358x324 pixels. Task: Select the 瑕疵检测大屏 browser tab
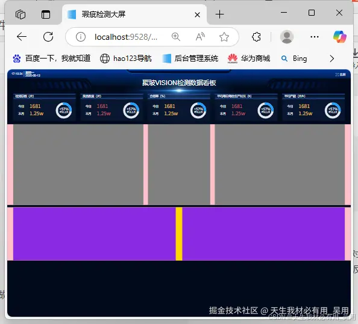click(x=134, y=14)
